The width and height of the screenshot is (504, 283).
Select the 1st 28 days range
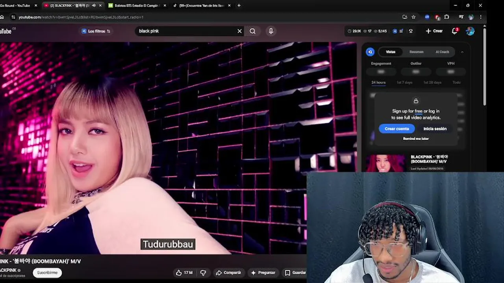pyautogui.click(x=432, y=83)
